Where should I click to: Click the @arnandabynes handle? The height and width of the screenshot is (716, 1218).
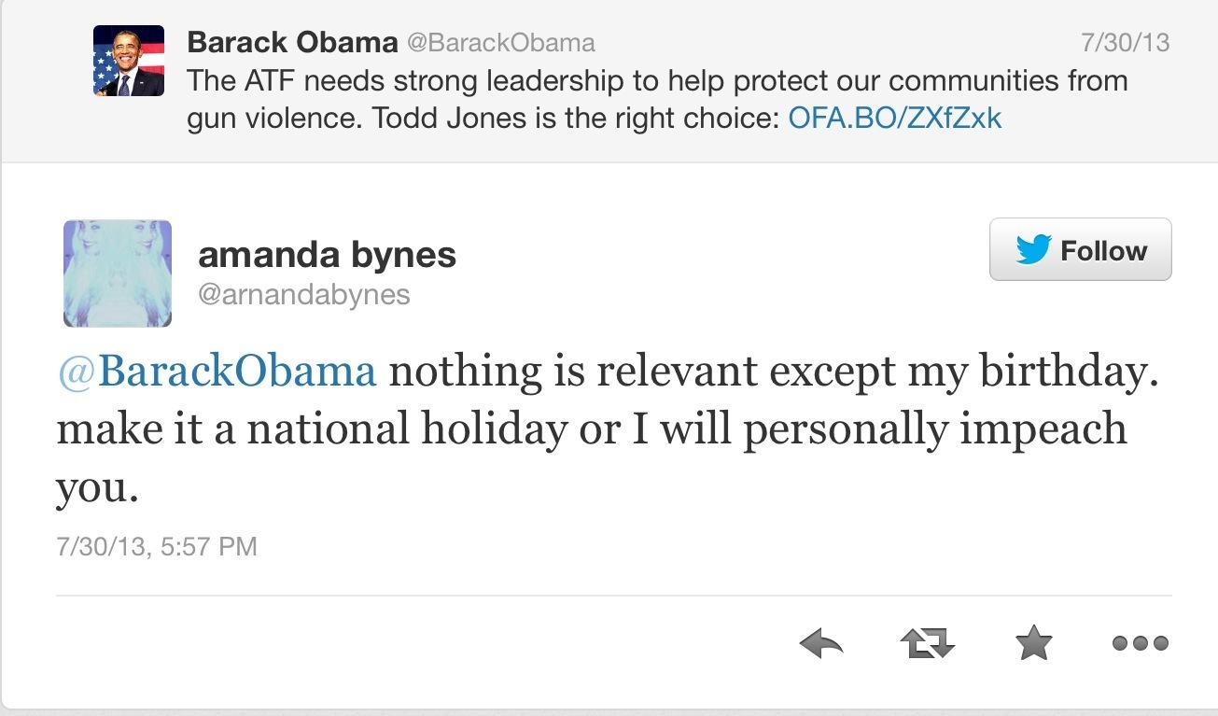pos(304,295)
